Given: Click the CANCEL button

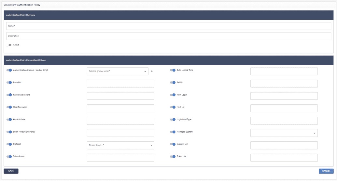Looking at the screenshot, I should pyautogui.click(x=326, y=171).
